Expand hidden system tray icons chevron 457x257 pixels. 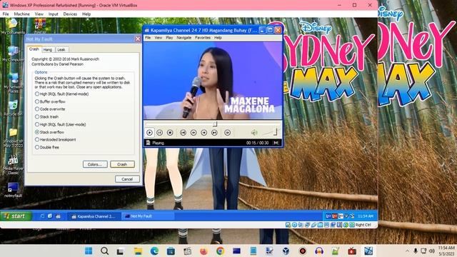coord(407,251)
